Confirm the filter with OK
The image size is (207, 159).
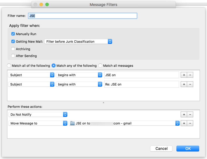188,148
